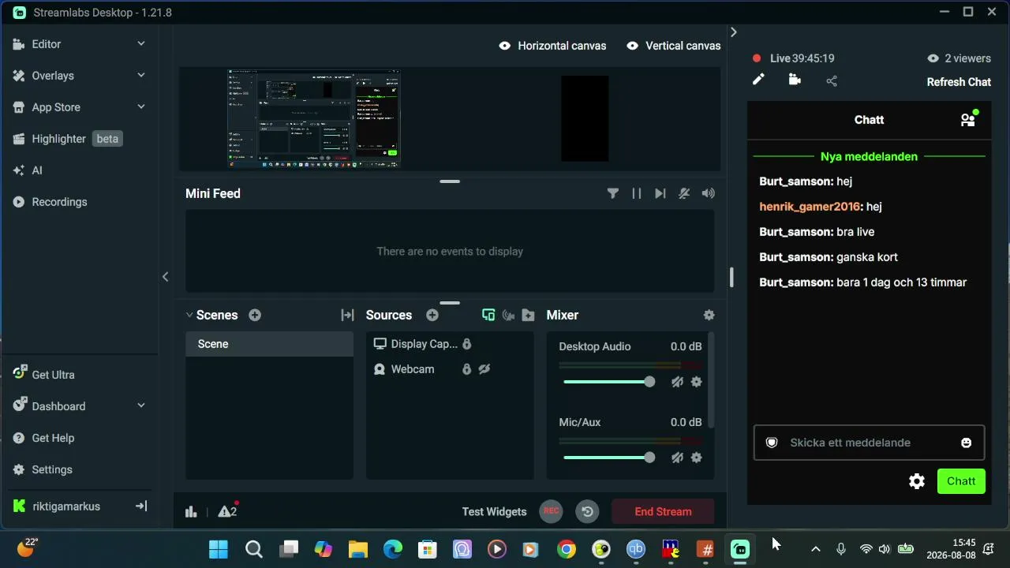View the notifications warning icon
The width and height of the screenshot is (1010, 568).
point(227,512)
